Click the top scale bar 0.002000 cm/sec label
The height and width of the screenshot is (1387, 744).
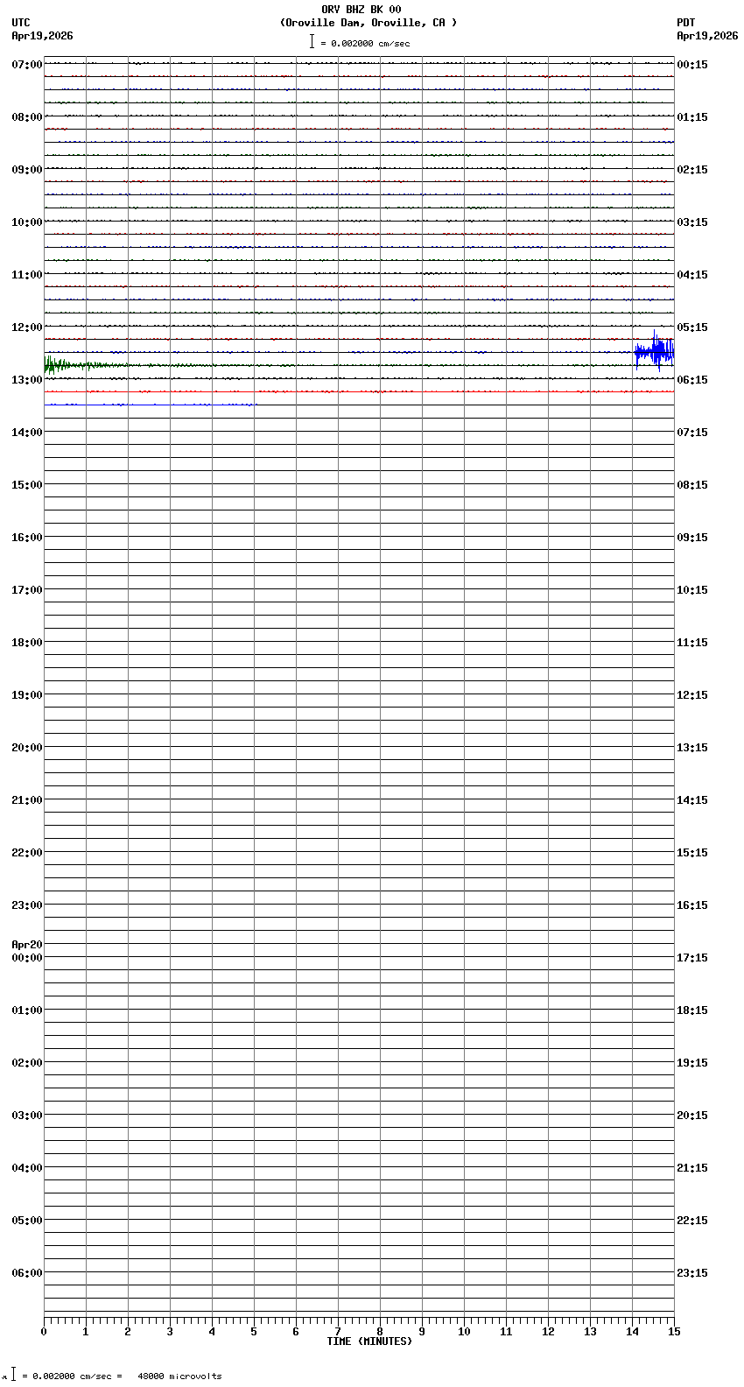tap(365, 43)
